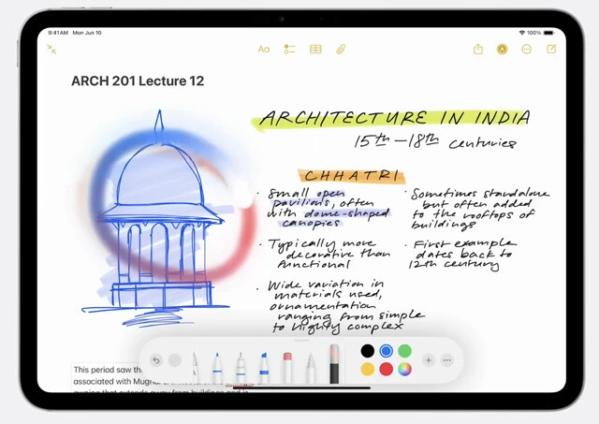This screenshot has width=599, height=424.
Task: Open the Aa text format options
Action: click(264, 50)
